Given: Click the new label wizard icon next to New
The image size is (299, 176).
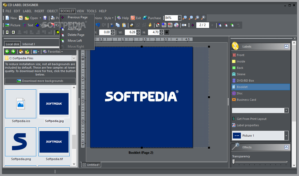Looking at the screenshot, I should click(21, 18).
